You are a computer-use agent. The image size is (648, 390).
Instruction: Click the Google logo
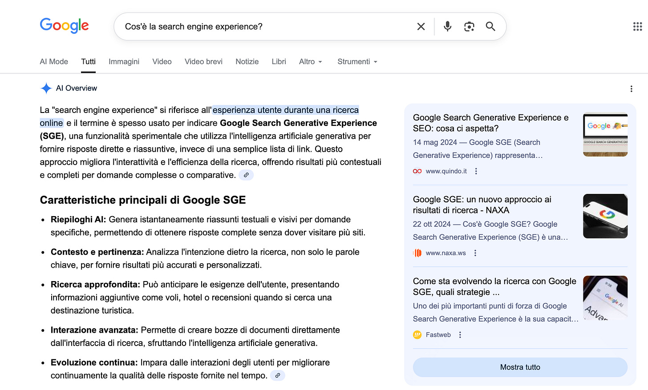click(x=65, y=26)
